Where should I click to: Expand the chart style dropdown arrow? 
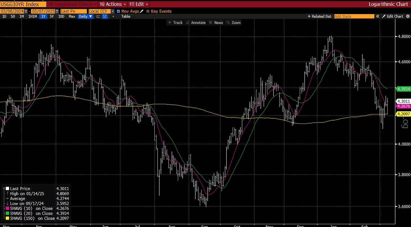(x=113, y=16)
